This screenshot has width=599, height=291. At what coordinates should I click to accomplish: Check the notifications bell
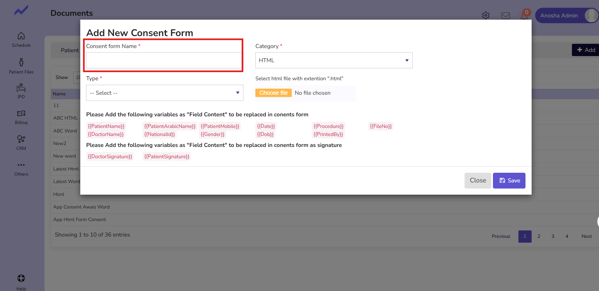(x=524, y=15)
